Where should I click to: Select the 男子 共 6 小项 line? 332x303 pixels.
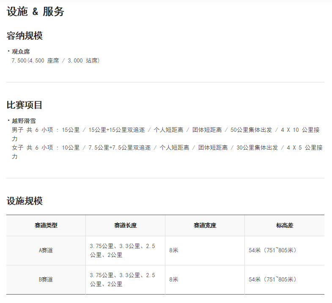pyautogui.click(x=166, y=134)
